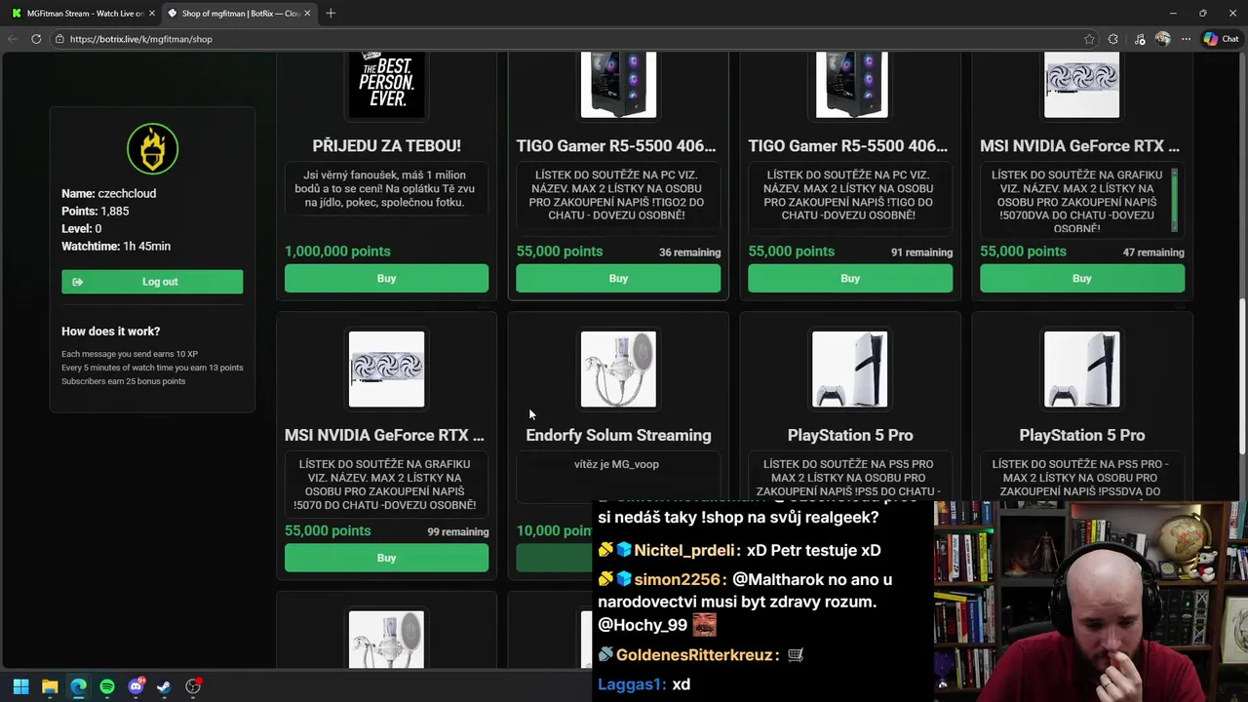
Task: Click the Laggas1 chat username
Action: (x=632, y=684)
